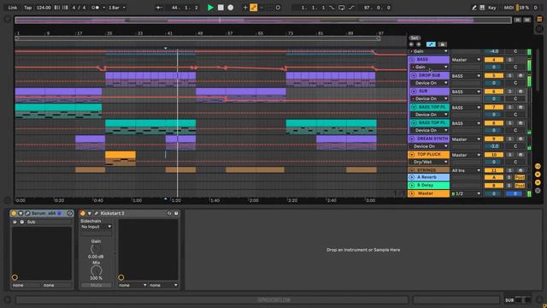
Task: Click the 124.00 tempo field
Action: (44, 8)
